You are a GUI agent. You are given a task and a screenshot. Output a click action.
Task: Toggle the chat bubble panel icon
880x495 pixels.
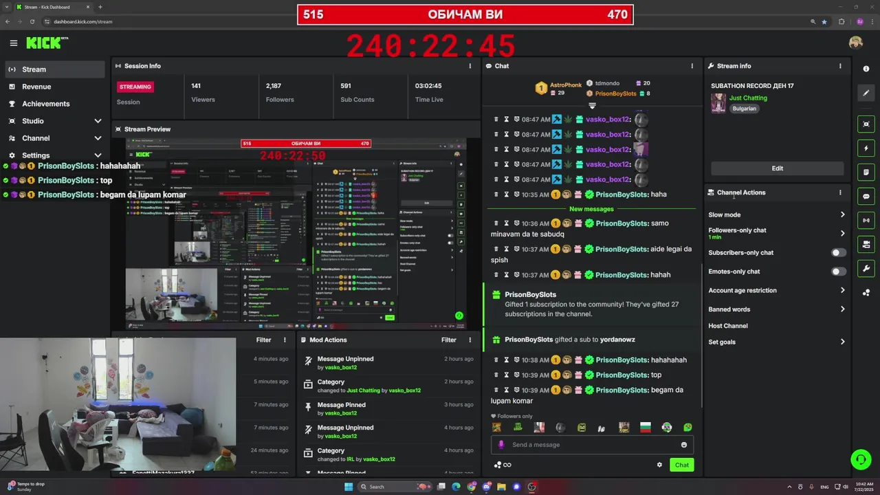tap(866, 196)
